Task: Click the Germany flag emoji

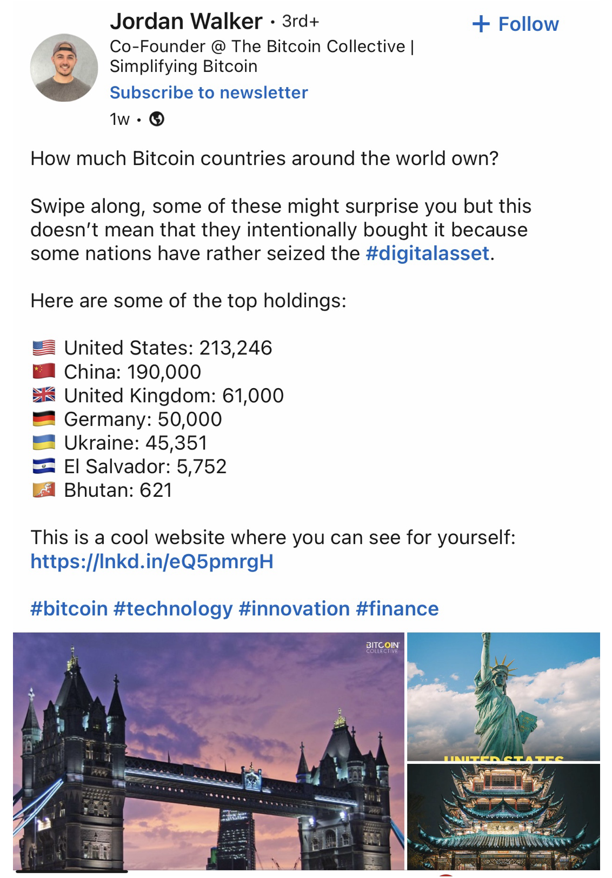Action: pos(44,419)
